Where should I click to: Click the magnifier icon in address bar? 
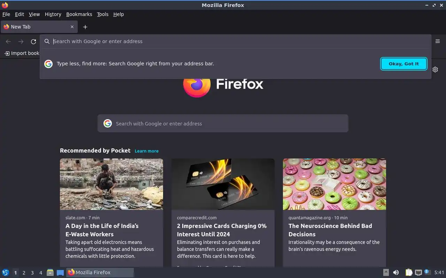47,41
